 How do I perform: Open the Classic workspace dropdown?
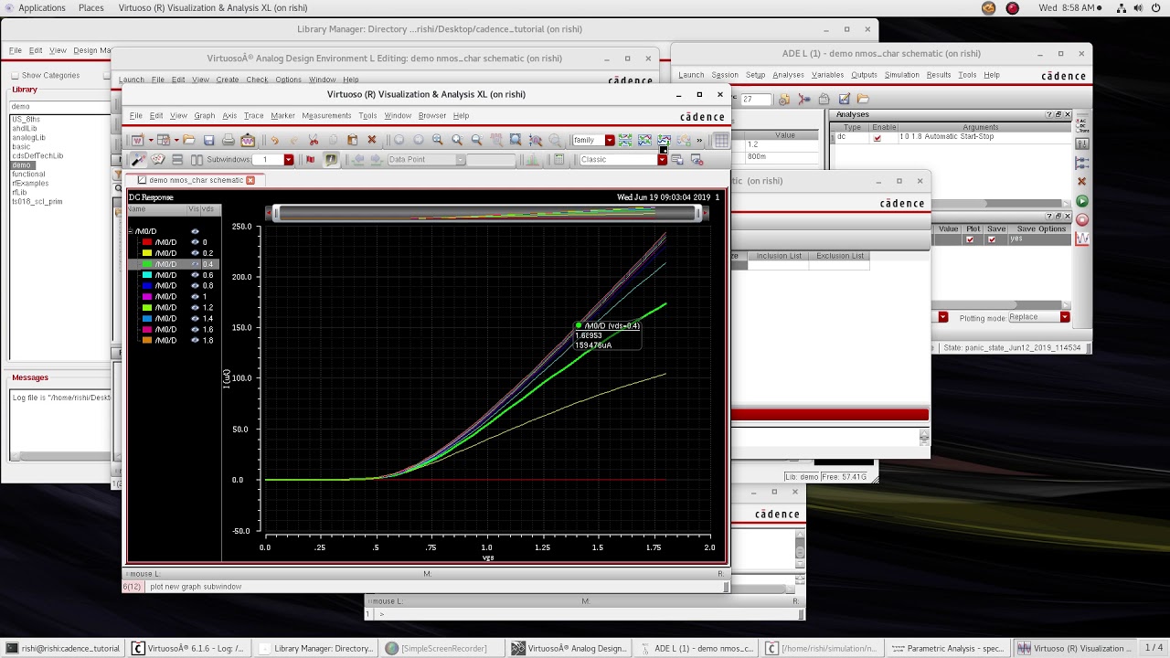662,159
